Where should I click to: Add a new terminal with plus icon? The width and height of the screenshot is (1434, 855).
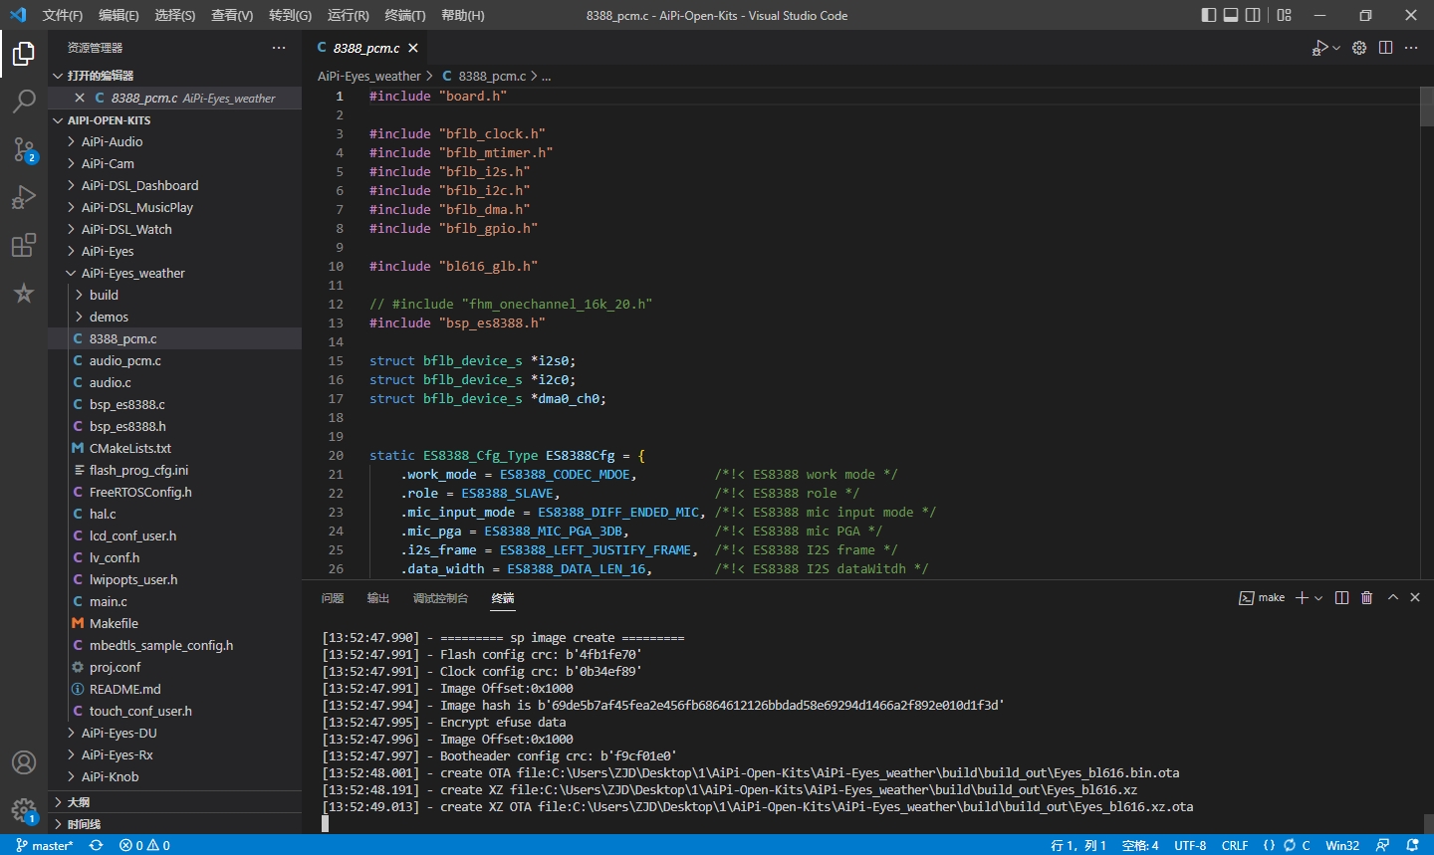(1302, 597)
